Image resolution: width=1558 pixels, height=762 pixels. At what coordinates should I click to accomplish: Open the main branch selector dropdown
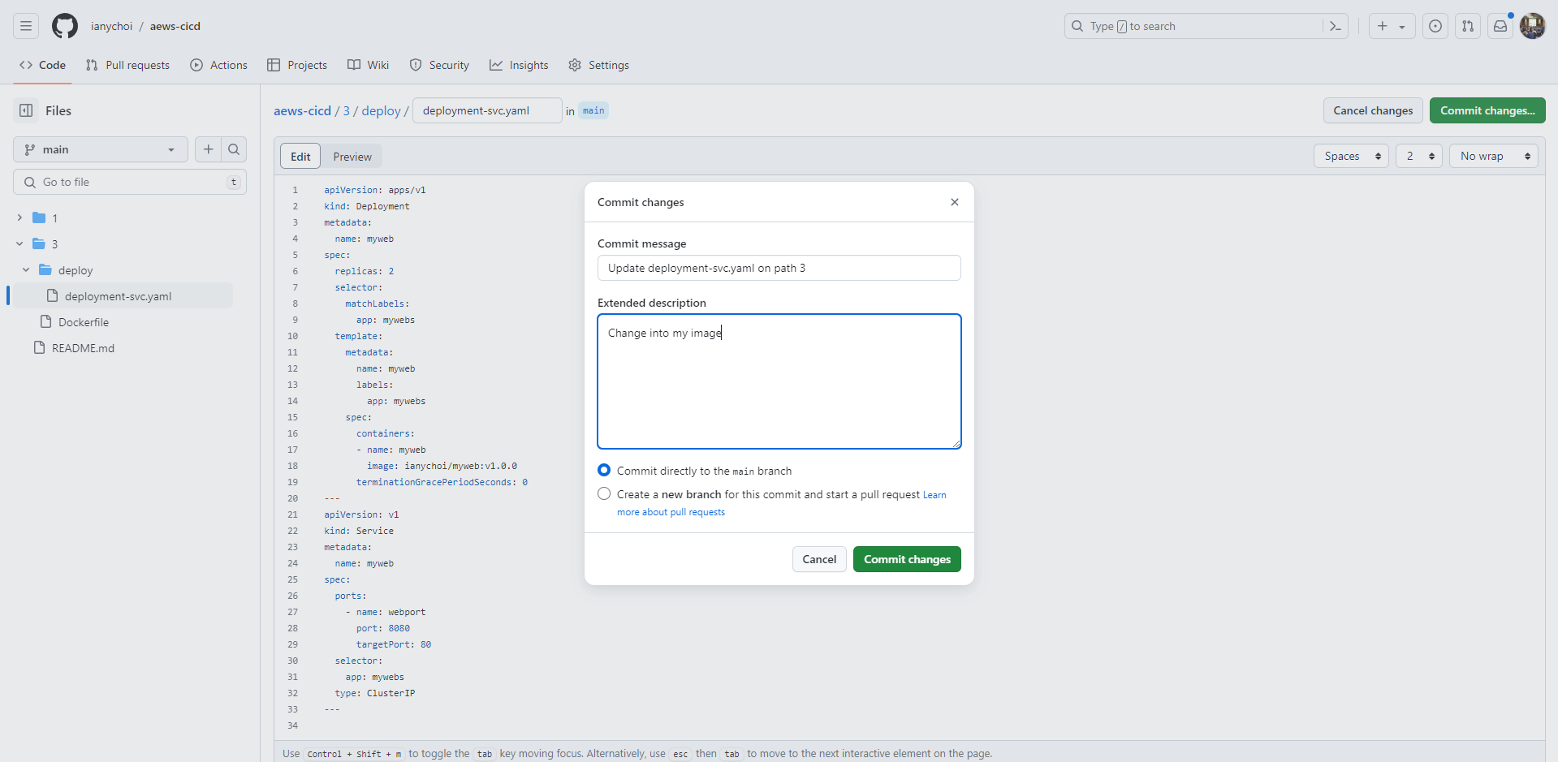[x=101, y=149]
